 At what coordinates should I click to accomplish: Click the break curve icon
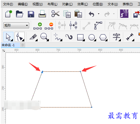pos(73,25)
